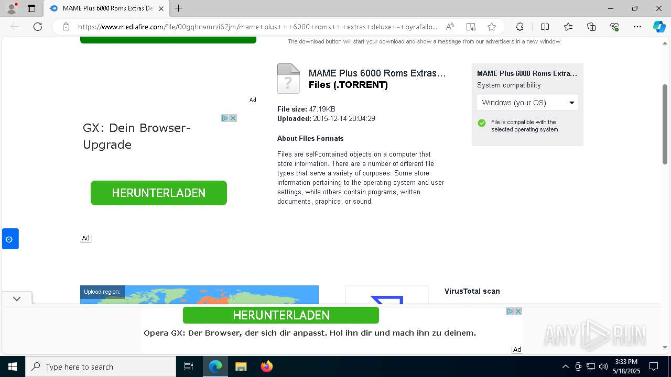Close the bottom banner ad
Viewport: 671px width, 377px height.
click(518, 311)
